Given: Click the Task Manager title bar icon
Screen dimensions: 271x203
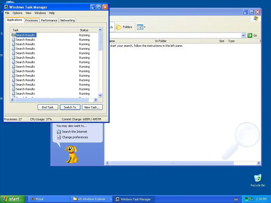Looking at the screenshot, I should [x=6, y=7].
